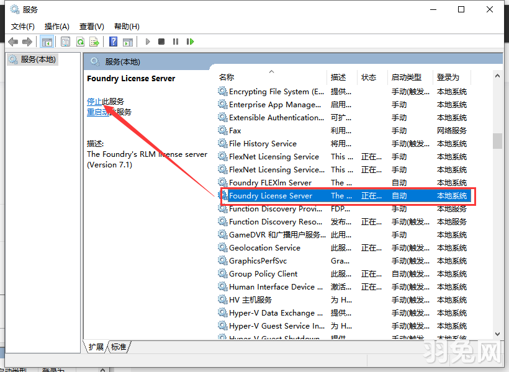The width and height of the screenshot is (509, 372).
Task: Click the Export List icon
Action: [x=94, y=41]
